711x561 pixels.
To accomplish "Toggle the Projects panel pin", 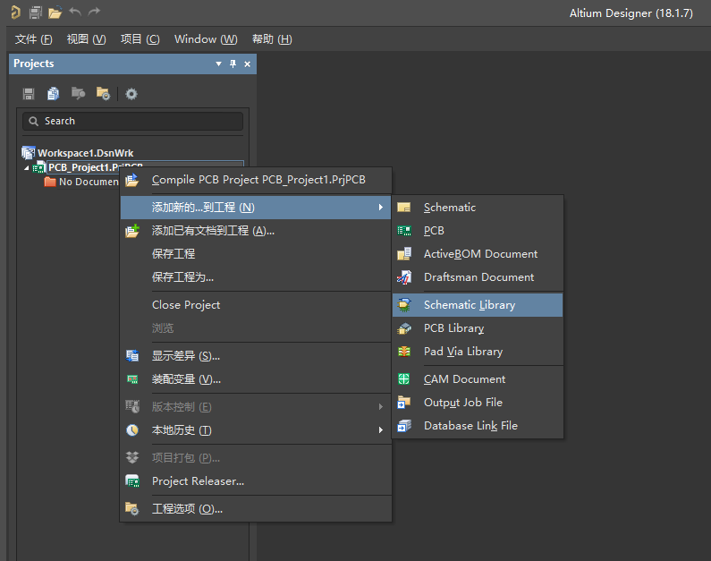I will point(233,64).
